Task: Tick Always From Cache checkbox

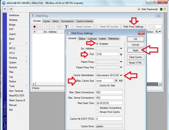Action: click(97, 112)
